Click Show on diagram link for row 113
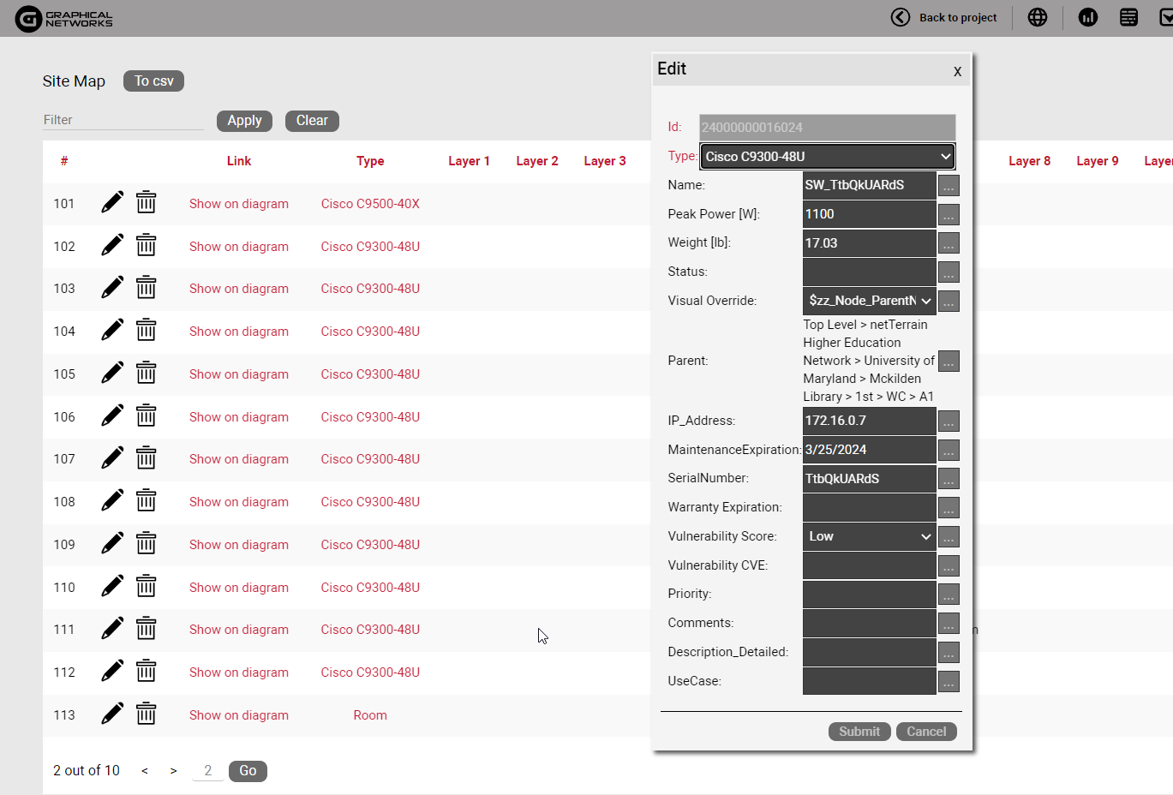Screen dimensions: 1173x795 (239, 715)
